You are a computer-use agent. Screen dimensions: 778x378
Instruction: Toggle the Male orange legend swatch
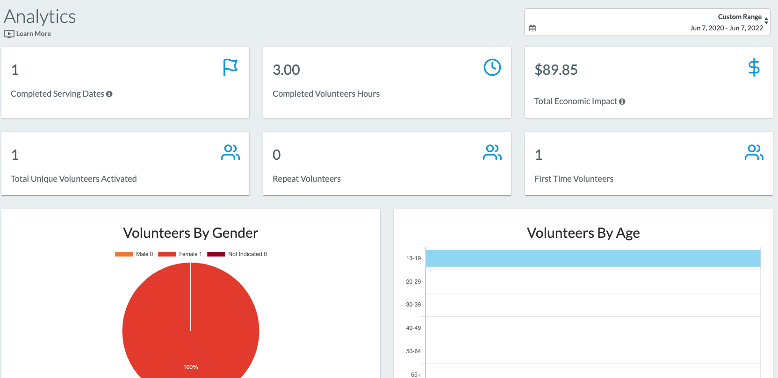tap(124, 254)
